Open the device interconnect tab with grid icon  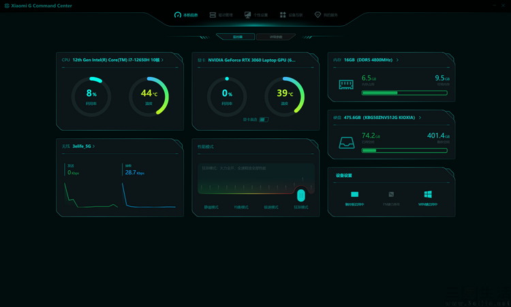point(291,15)
